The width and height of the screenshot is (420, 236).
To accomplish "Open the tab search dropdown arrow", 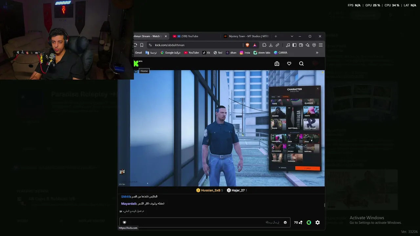I will (292, 36).
